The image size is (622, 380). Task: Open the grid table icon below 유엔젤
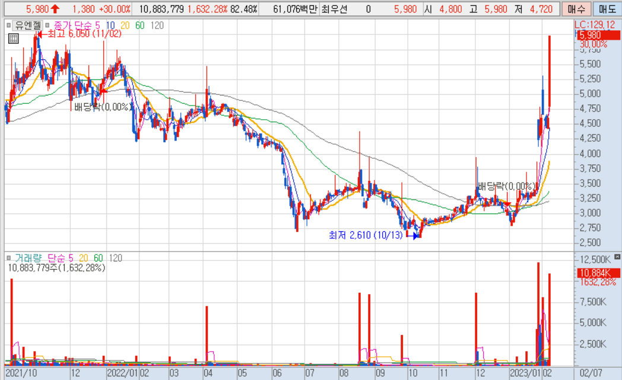click(x=14, y=39)
